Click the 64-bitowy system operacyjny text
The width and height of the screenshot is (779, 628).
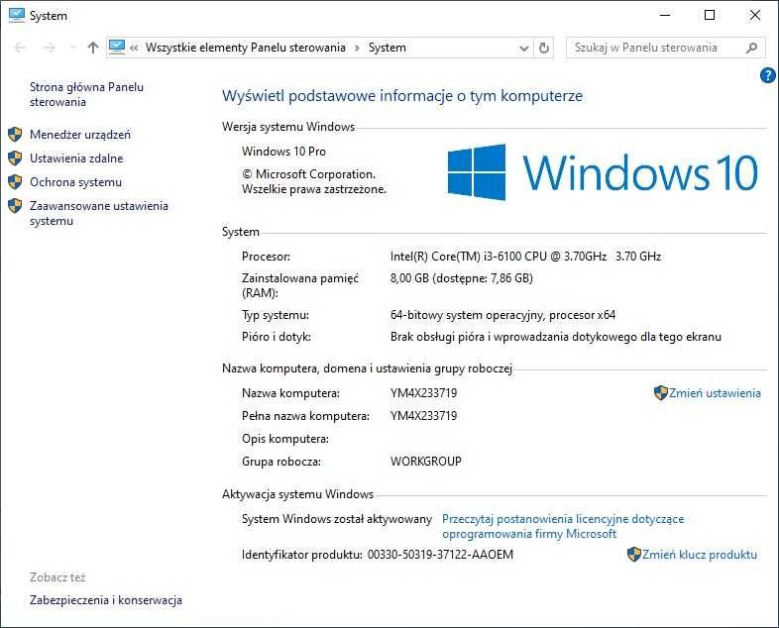pos(502,315)
